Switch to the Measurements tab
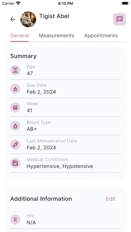Image resolution: width=131 pixels, height=232 pixels. pyautogui.click(x=56, y=36)
